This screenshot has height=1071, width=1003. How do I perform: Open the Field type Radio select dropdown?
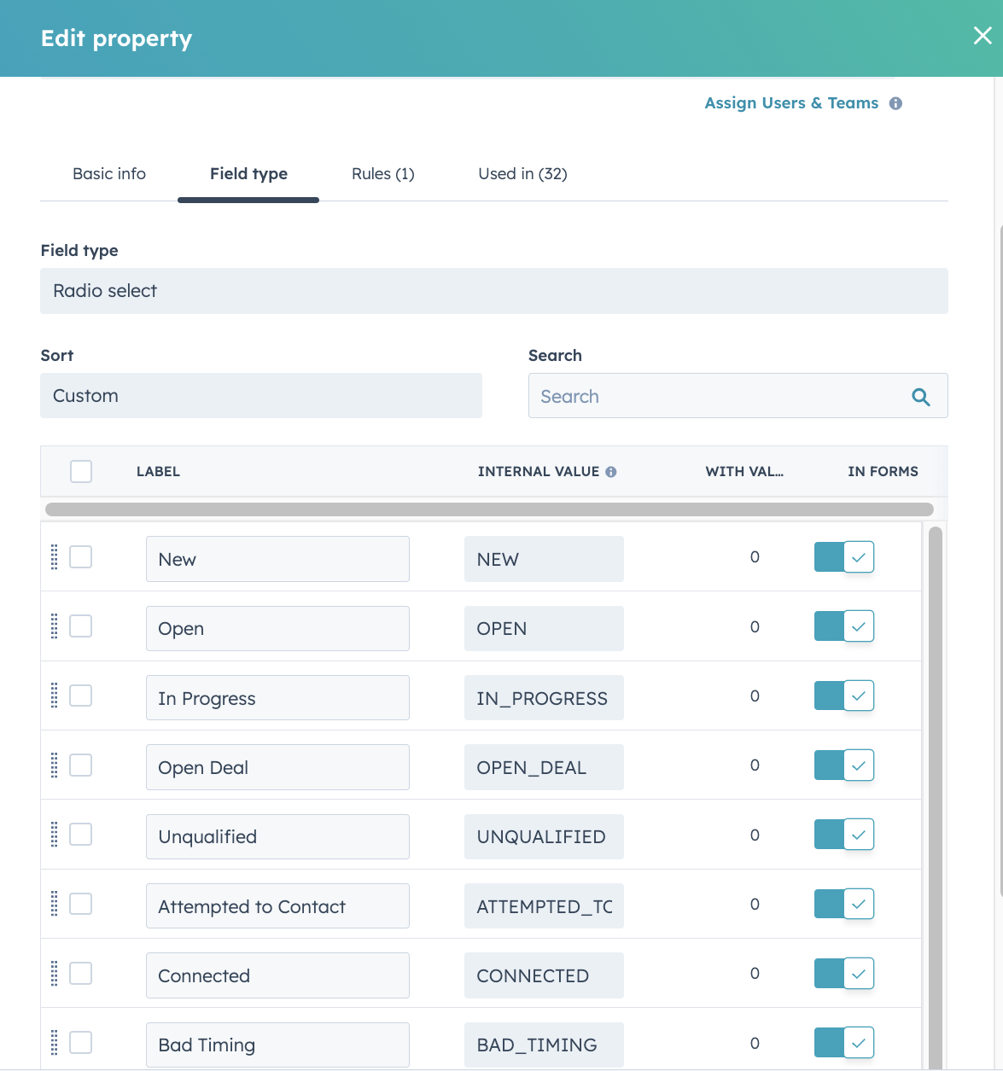click(x=493, y=291)
